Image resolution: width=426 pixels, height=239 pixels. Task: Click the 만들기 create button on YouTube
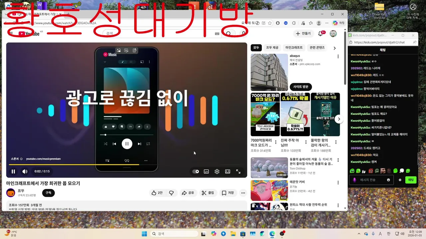(x=303, y=34)
